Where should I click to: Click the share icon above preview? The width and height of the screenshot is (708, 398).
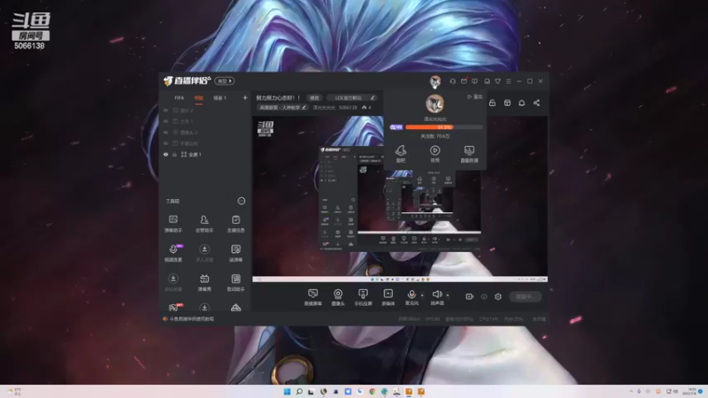536,103
